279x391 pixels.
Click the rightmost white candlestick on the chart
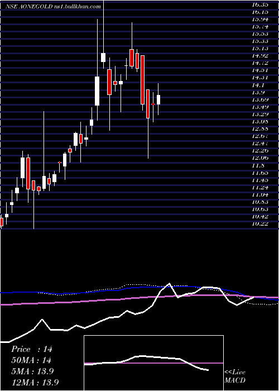(158, 100)
